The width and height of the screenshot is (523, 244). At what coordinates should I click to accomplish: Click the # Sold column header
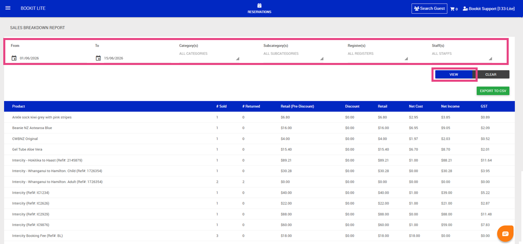point(221,106)
